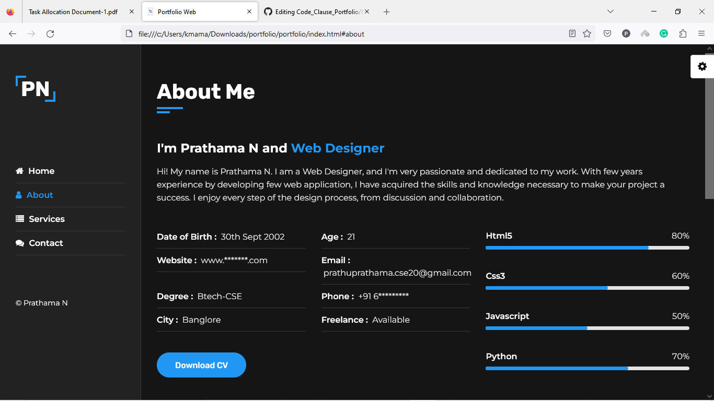Click the Download CV button
Image resolution: width=714 pixels, height=401 pixels.
pos(201,365)
